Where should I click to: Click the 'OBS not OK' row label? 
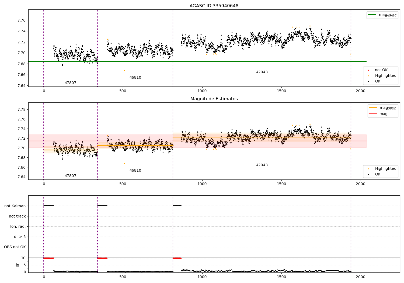coord(15,247)
